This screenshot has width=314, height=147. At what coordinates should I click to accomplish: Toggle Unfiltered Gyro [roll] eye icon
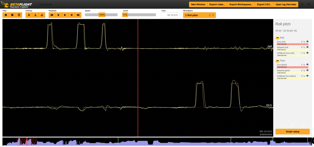point(307,53)
